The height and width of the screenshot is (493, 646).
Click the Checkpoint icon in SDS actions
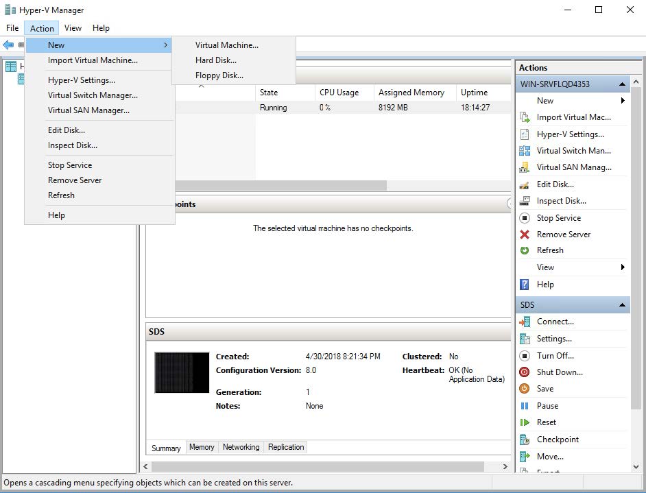pos(525,440)
